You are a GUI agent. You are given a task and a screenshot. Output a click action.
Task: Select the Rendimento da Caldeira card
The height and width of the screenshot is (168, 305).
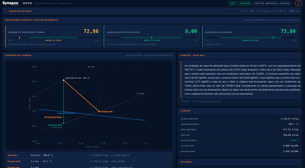250,36
